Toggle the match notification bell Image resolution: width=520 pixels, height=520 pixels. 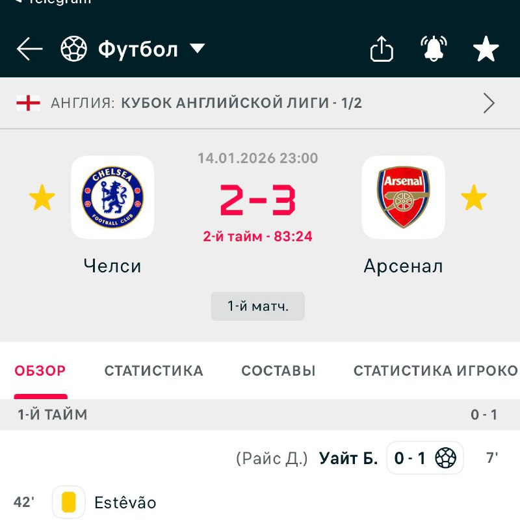pos(434,49)
